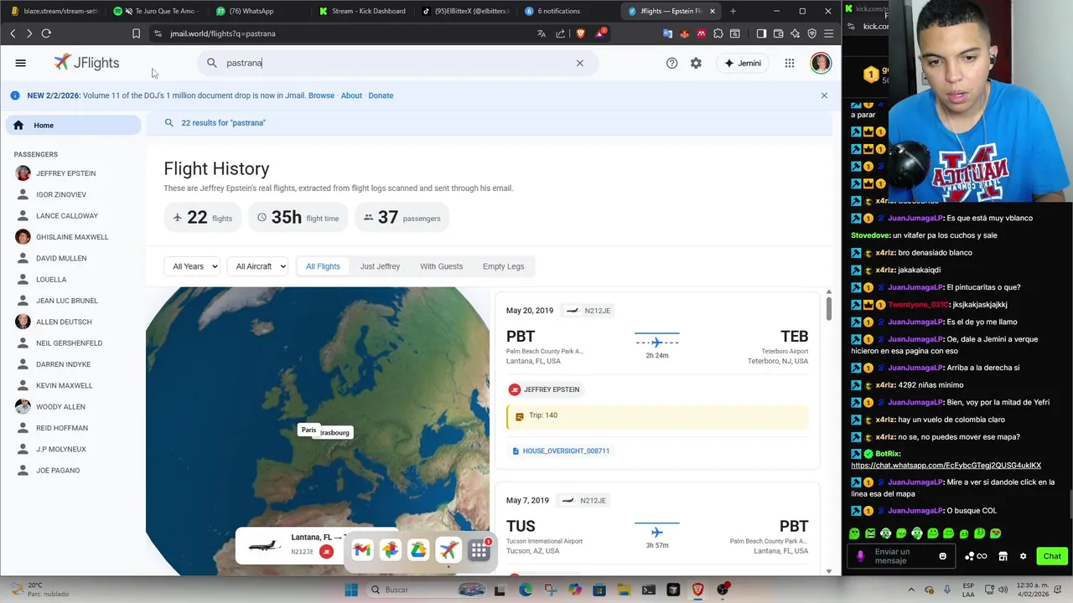This screenshot has width=1073, height=603.
Task: Click the Jemini button
Action: [743, 63]
